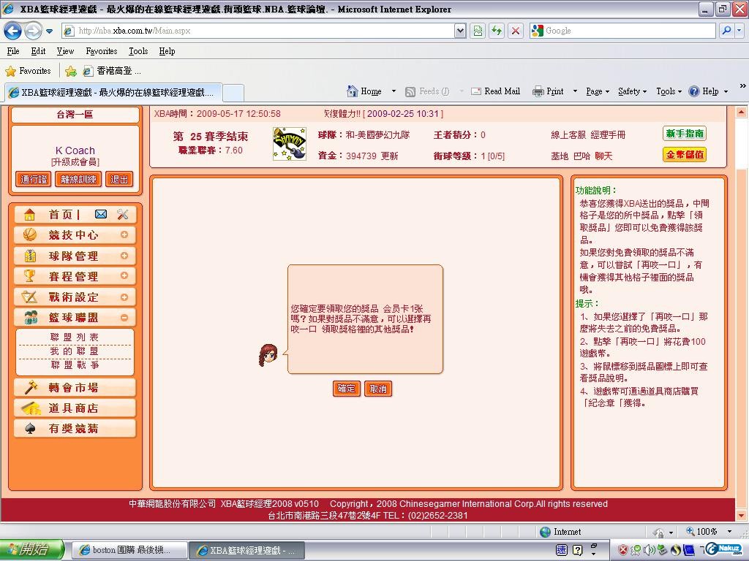Click the Compatibility View icon
This screenshot has width=749, height=561.
pos(478,31)
